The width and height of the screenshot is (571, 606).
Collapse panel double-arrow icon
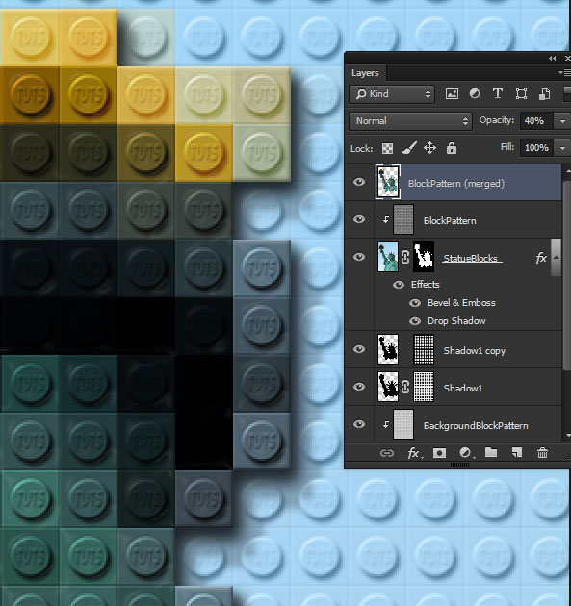pos(552,59)
